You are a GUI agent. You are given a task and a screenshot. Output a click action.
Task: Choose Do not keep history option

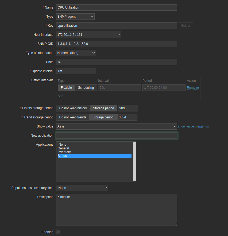(x=73, y=108)
